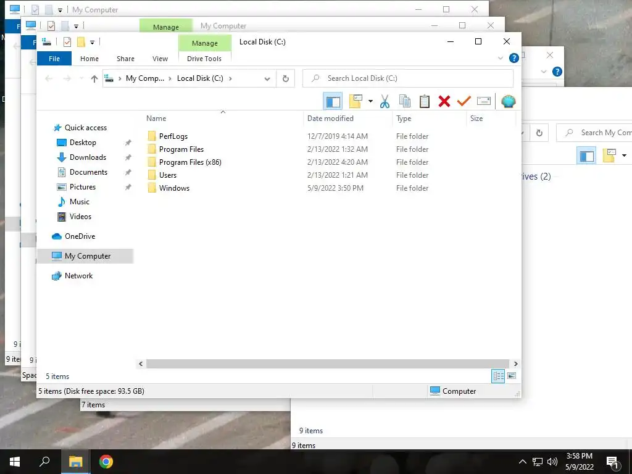Open dropdown arrow next to folder options icon

point(370,101)
